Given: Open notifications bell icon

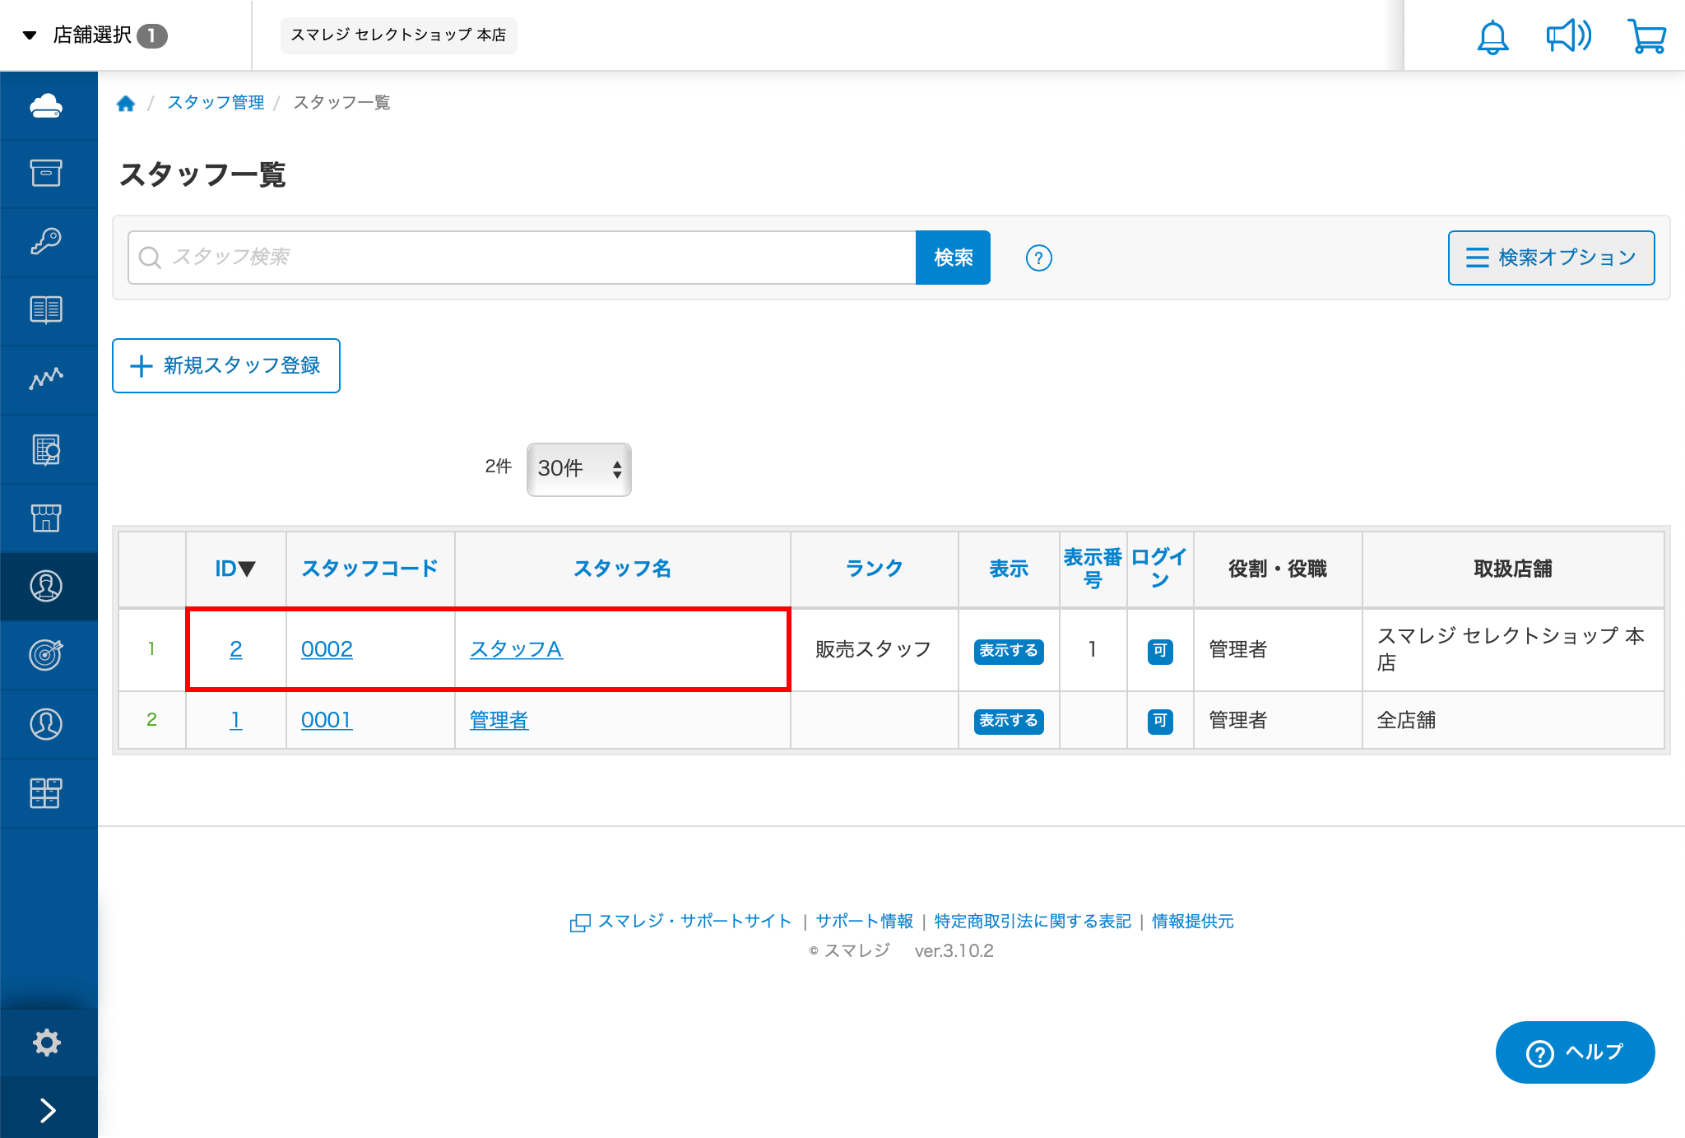Looking at the screenshot, I should [x=1492, y=37].
